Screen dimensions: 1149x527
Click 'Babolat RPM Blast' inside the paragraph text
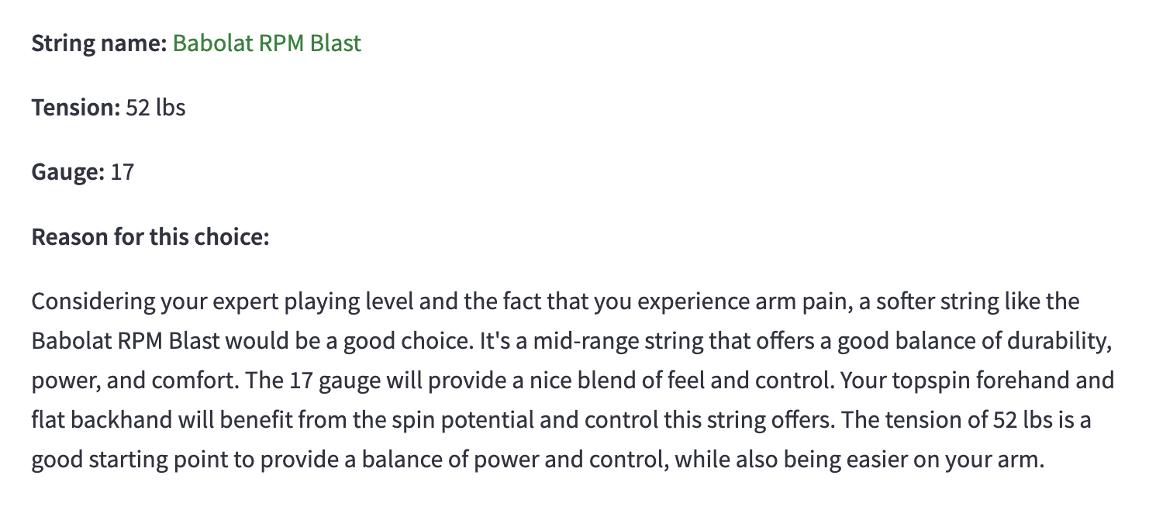126,341
